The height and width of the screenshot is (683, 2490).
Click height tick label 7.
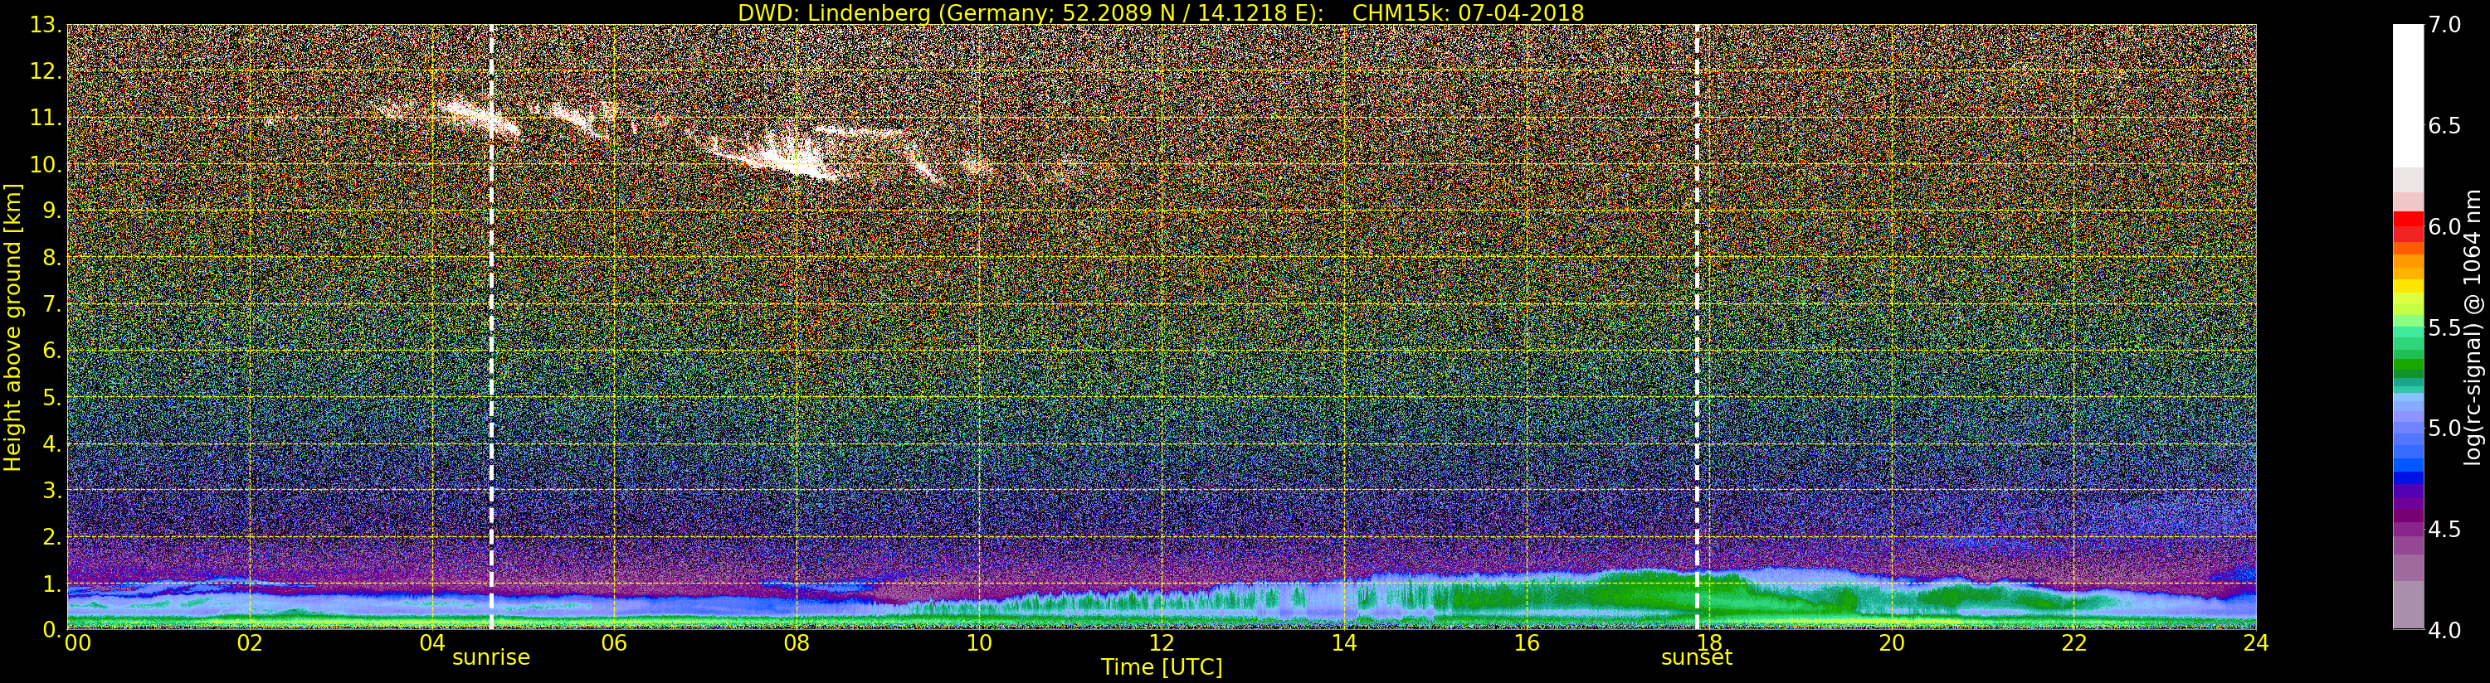pos(52,304)
